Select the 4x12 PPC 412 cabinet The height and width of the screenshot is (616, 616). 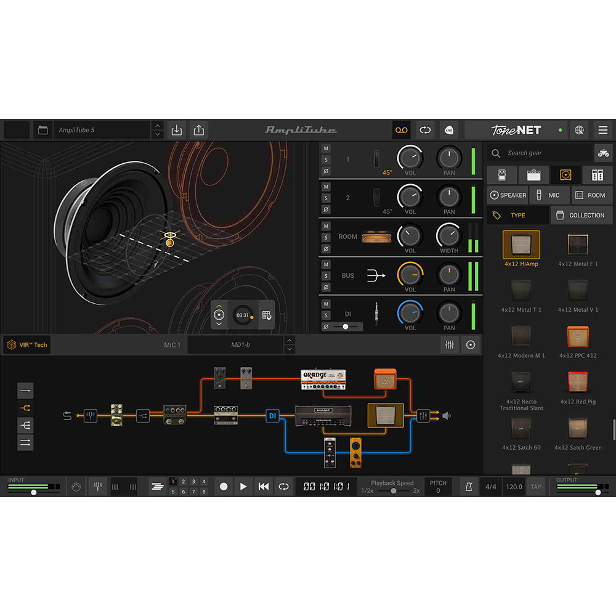pos(578,342)
